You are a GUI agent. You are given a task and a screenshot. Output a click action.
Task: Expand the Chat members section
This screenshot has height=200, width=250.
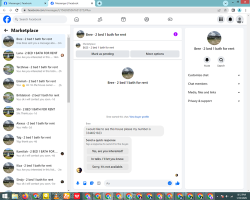[x=214, y=83]
